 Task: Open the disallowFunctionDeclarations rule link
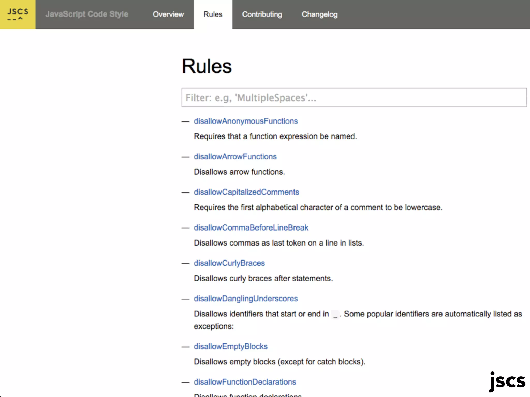(245, 382)
